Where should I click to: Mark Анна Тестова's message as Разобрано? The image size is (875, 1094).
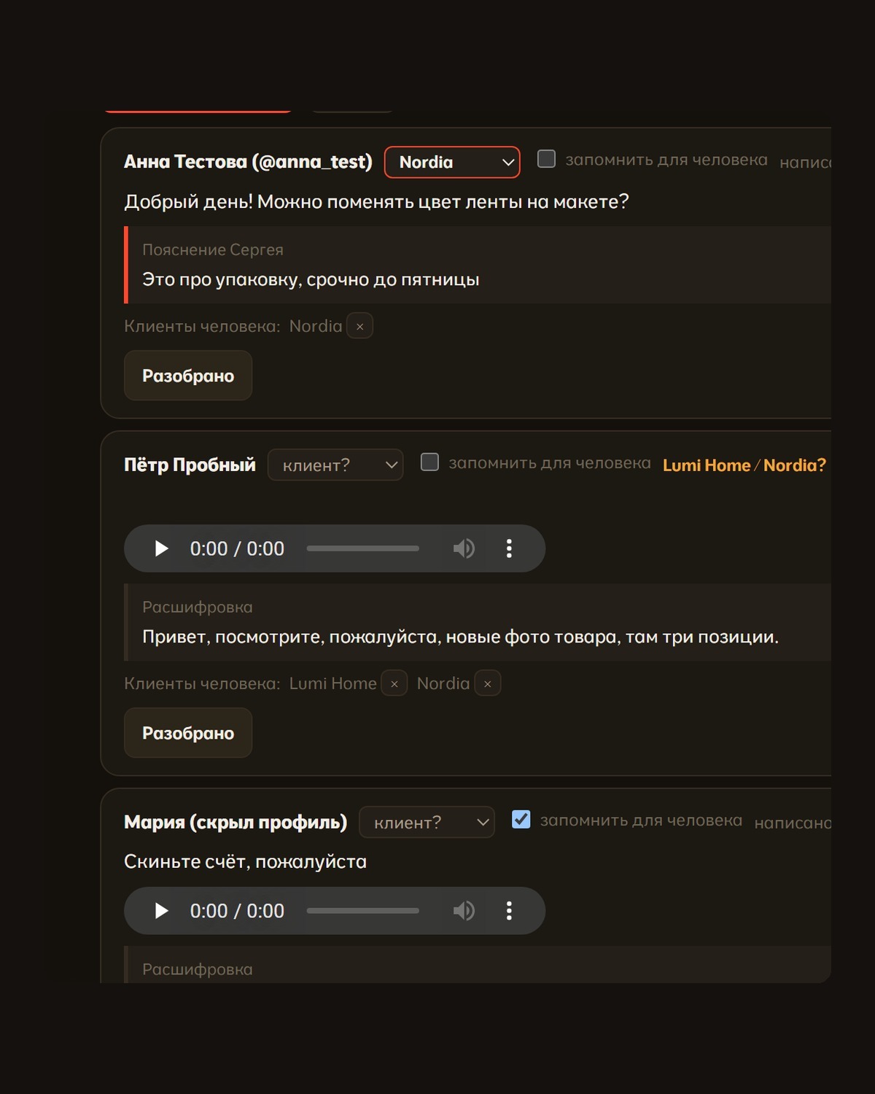click(x=188, y=376)
